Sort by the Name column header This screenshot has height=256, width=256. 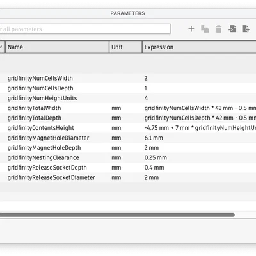point(57,47)
